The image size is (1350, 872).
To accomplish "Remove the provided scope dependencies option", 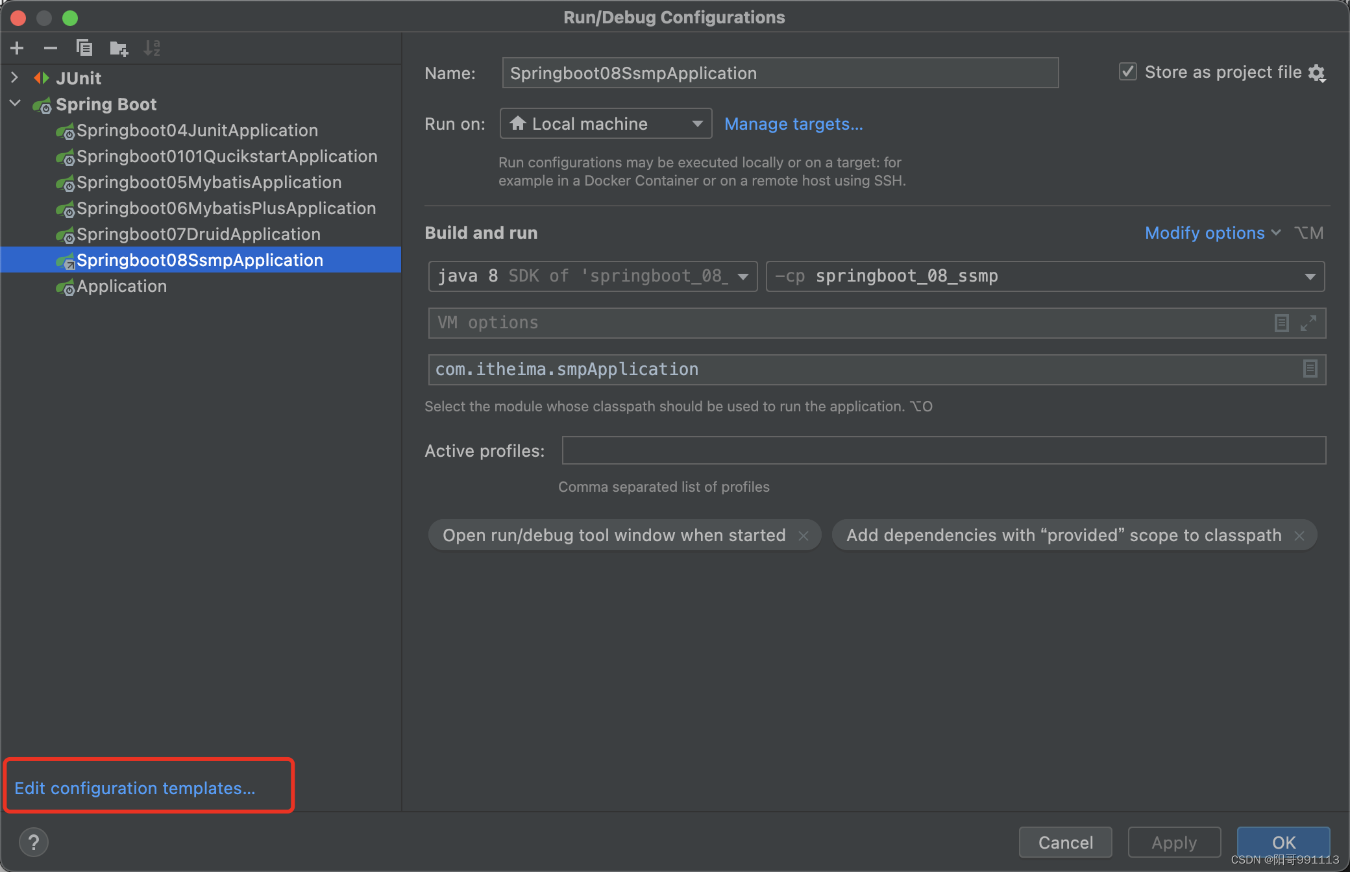I will 1299,536.
